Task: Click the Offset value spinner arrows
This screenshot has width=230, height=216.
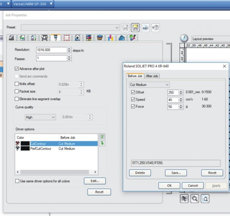Action: tap(181, 92)
